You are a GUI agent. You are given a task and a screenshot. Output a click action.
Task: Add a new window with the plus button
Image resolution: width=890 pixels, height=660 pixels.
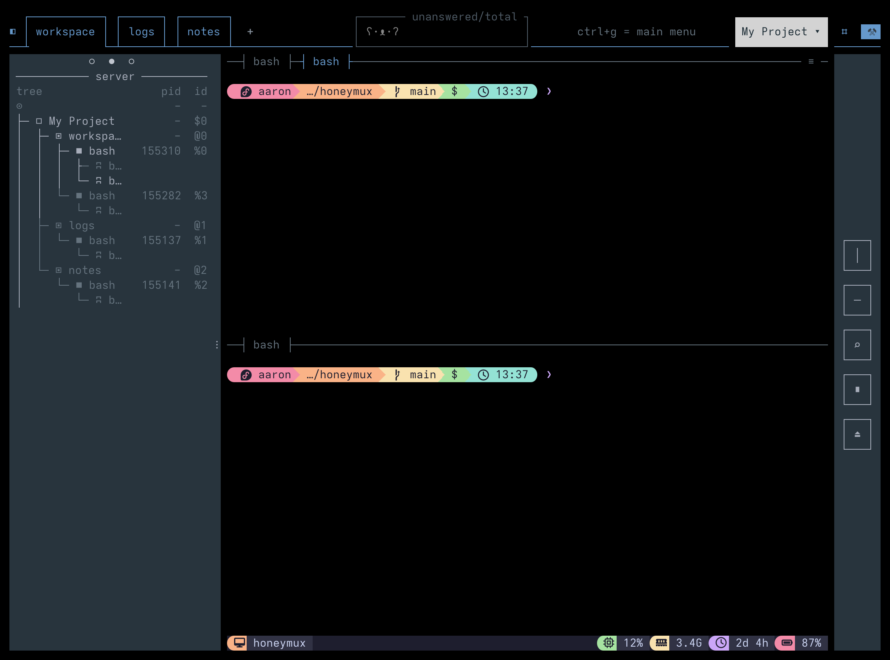point(250,31)
